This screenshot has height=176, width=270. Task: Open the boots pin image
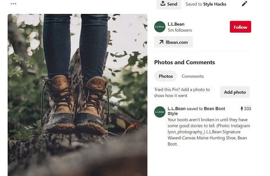pos(77,95)
